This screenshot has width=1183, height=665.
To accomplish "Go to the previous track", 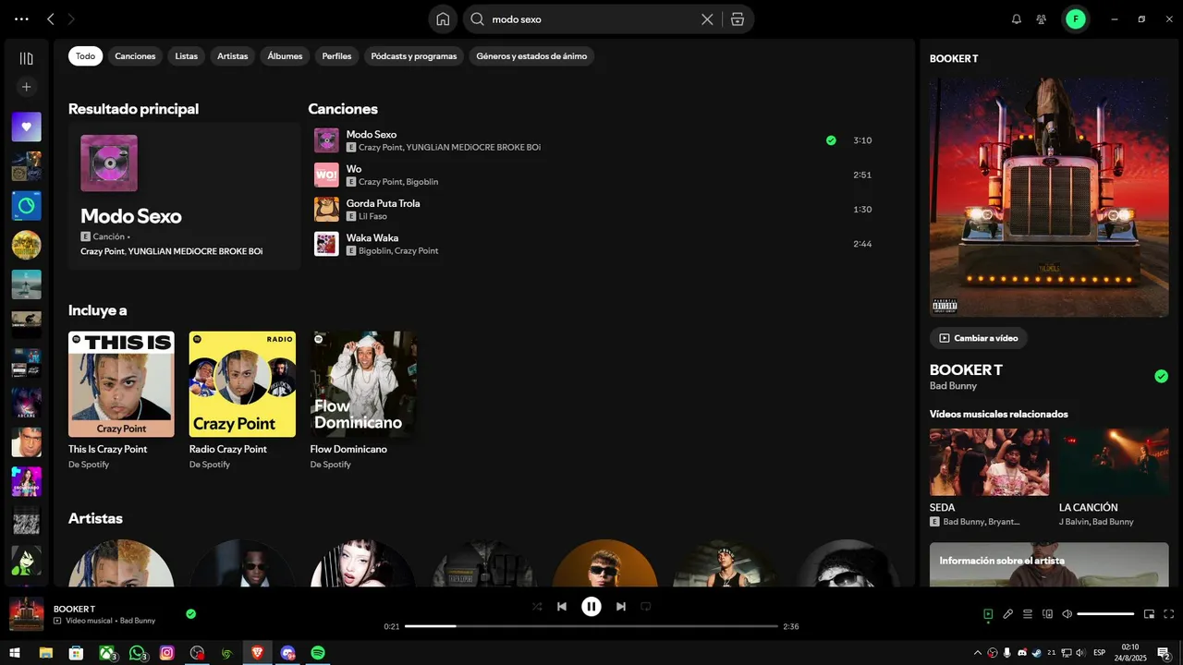I will tap(561, 607).
